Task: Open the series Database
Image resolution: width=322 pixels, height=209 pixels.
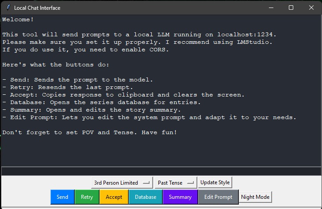Action: [146, 197]
